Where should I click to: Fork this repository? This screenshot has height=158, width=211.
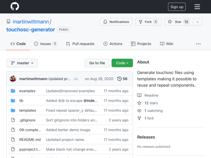148,22
